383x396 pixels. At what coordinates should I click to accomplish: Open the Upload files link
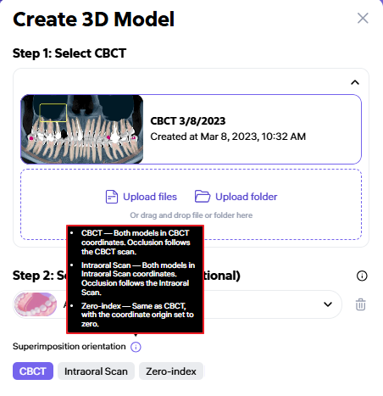coord(150,197)
